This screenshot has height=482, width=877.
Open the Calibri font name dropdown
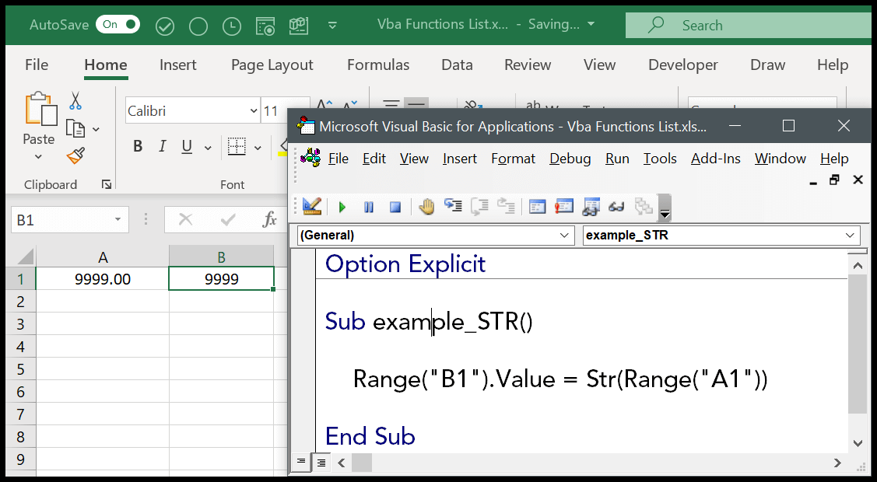[254, 111]
